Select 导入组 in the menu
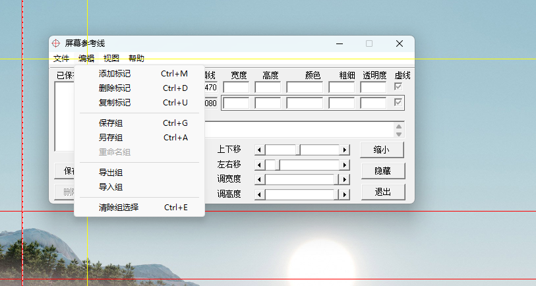 pos(140,187)
